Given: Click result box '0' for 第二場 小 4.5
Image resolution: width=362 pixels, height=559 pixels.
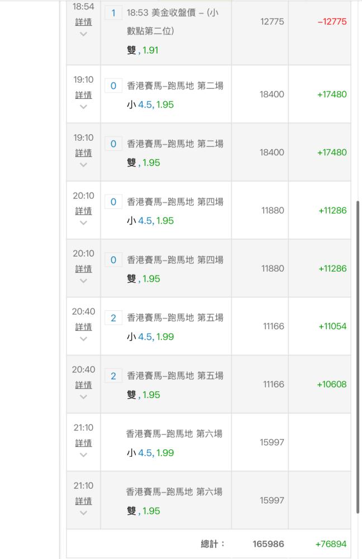Looking at the screenshot, I should point(113,86).
